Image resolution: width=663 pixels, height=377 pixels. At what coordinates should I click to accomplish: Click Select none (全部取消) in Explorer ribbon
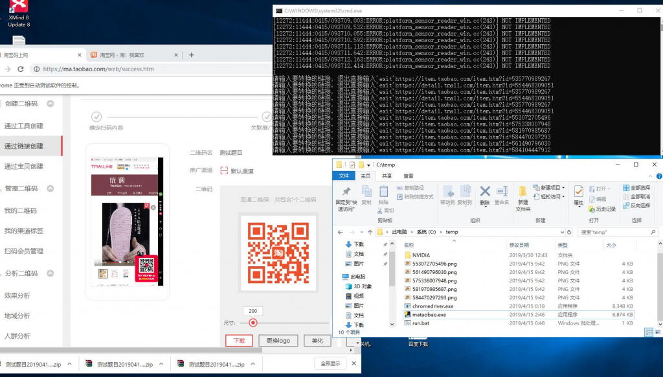[x=636, y=196]
